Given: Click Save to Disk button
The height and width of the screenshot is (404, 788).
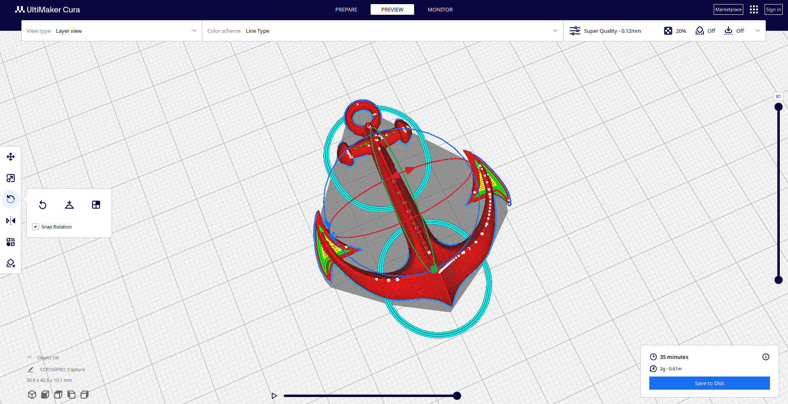Looking at the screenshot, I should pyautogui.click(x=709, y=383).
